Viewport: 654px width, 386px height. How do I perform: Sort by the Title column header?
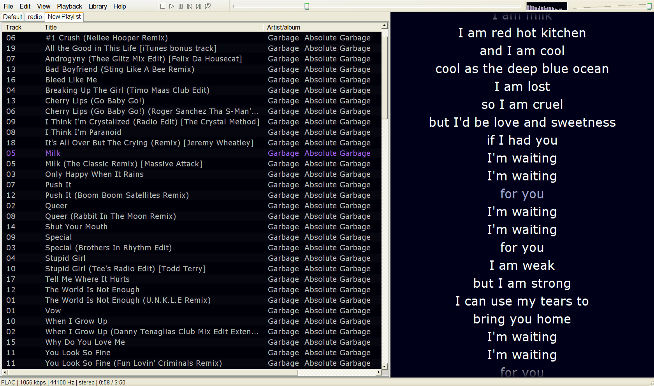(151, 27)
